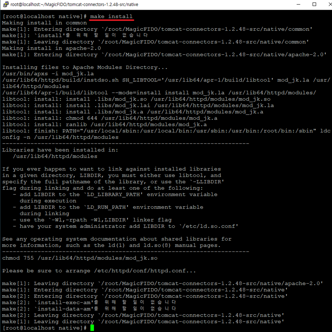Minimize the PuTTY terminal window
The image size is (332, 332).
298,4
